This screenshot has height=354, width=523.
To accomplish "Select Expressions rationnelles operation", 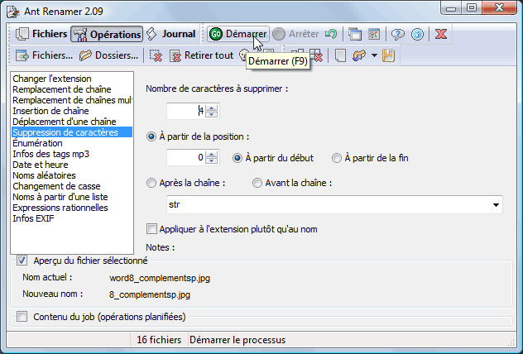I will pyautogui.click(x=60, y=208).
